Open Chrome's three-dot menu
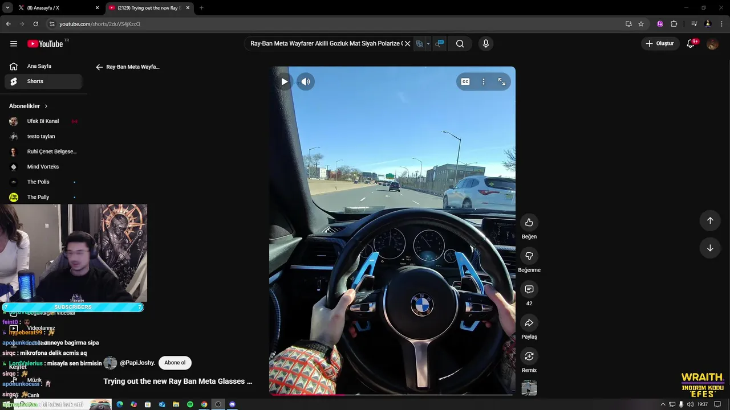 [x=721, y=24]
